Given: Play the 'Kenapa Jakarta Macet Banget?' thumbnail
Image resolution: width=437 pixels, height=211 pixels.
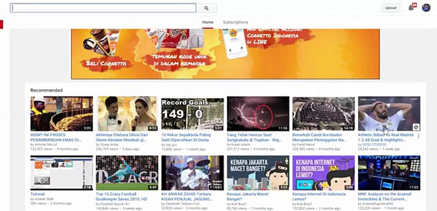Looking at the screenshot, I should (x=258, y=173).
